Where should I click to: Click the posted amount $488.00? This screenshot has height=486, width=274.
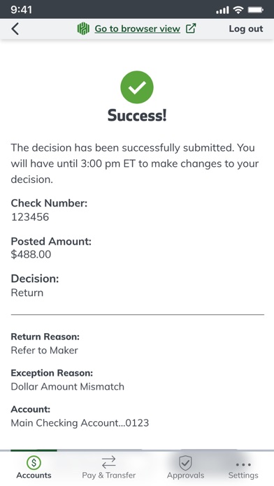31,254
